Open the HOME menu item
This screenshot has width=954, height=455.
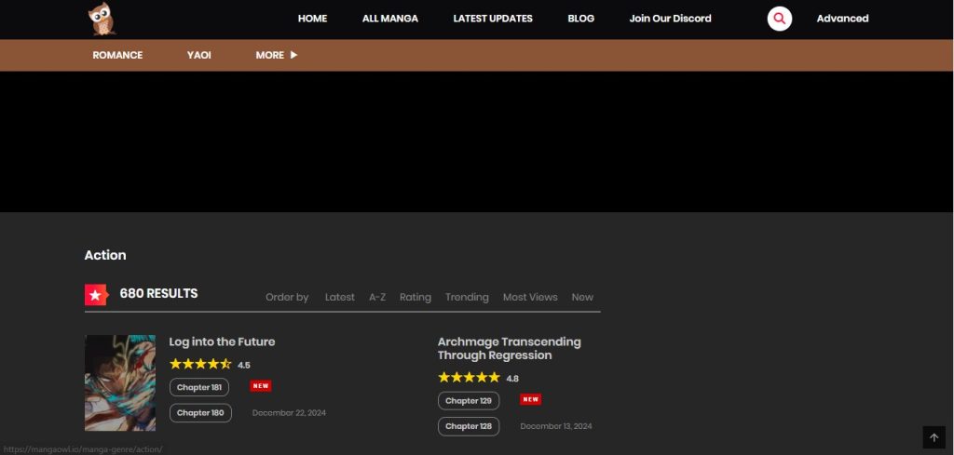(x=312, y=19)
